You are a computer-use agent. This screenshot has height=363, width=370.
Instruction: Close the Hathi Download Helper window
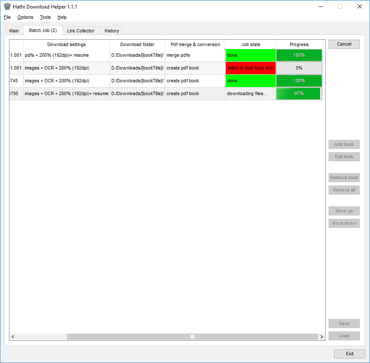click(360, 6)
